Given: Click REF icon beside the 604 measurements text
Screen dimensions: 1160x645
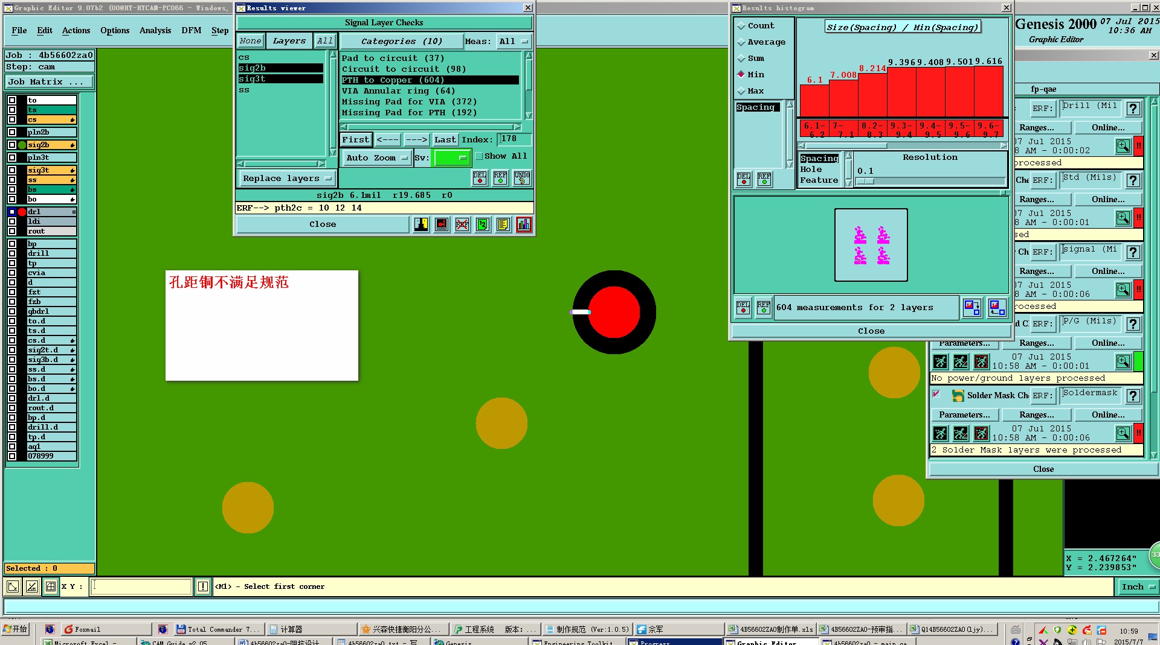Looking at the screenshot, I should coord(764,308).
